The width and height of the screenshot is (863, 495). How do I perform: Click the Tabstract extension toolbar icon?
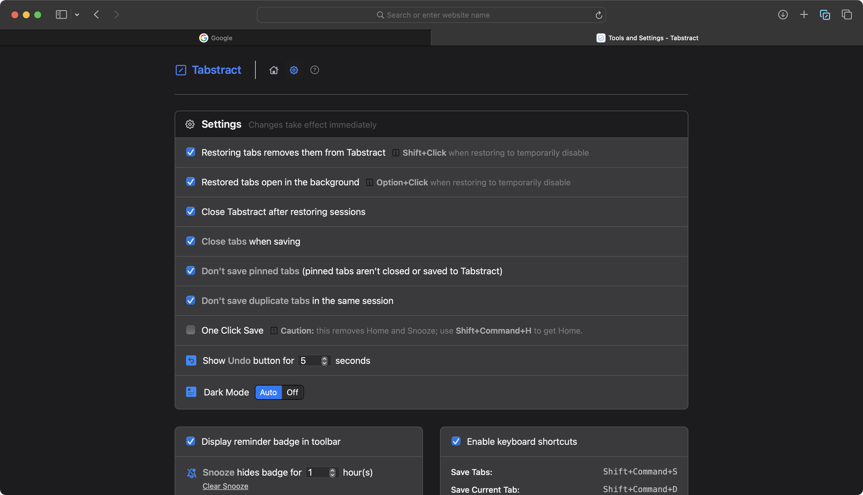click(825, 15)
